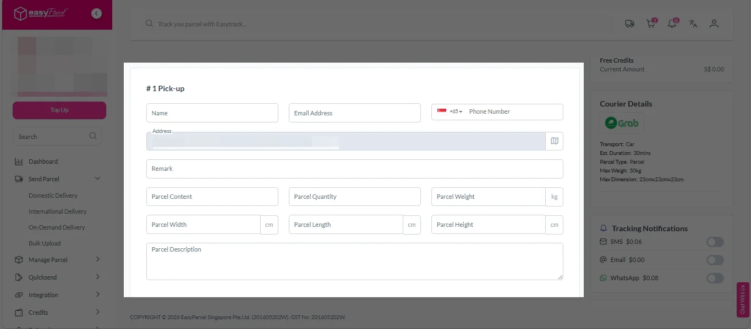The height and width of the screenshot is (329, 751).
Task: Collapse the Send Parcel menu
Action: click(x=97, y=178)
